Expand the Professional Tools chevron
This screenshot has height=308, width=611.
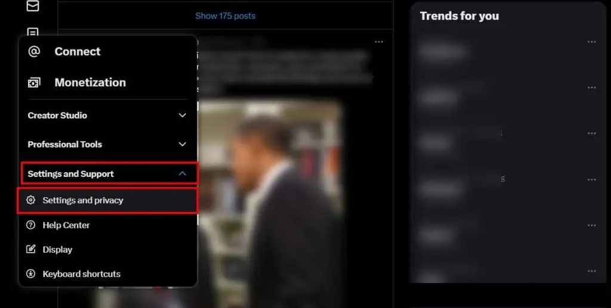click(182, 144)
